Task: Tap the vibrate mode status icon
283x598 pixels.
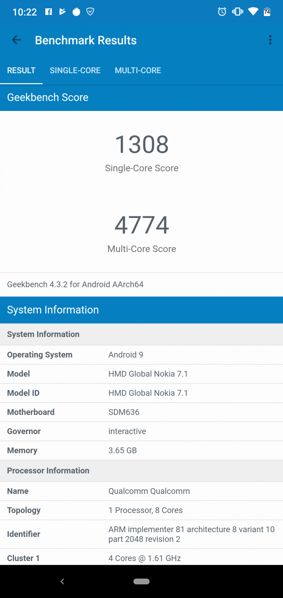Action: coord(238,12)
